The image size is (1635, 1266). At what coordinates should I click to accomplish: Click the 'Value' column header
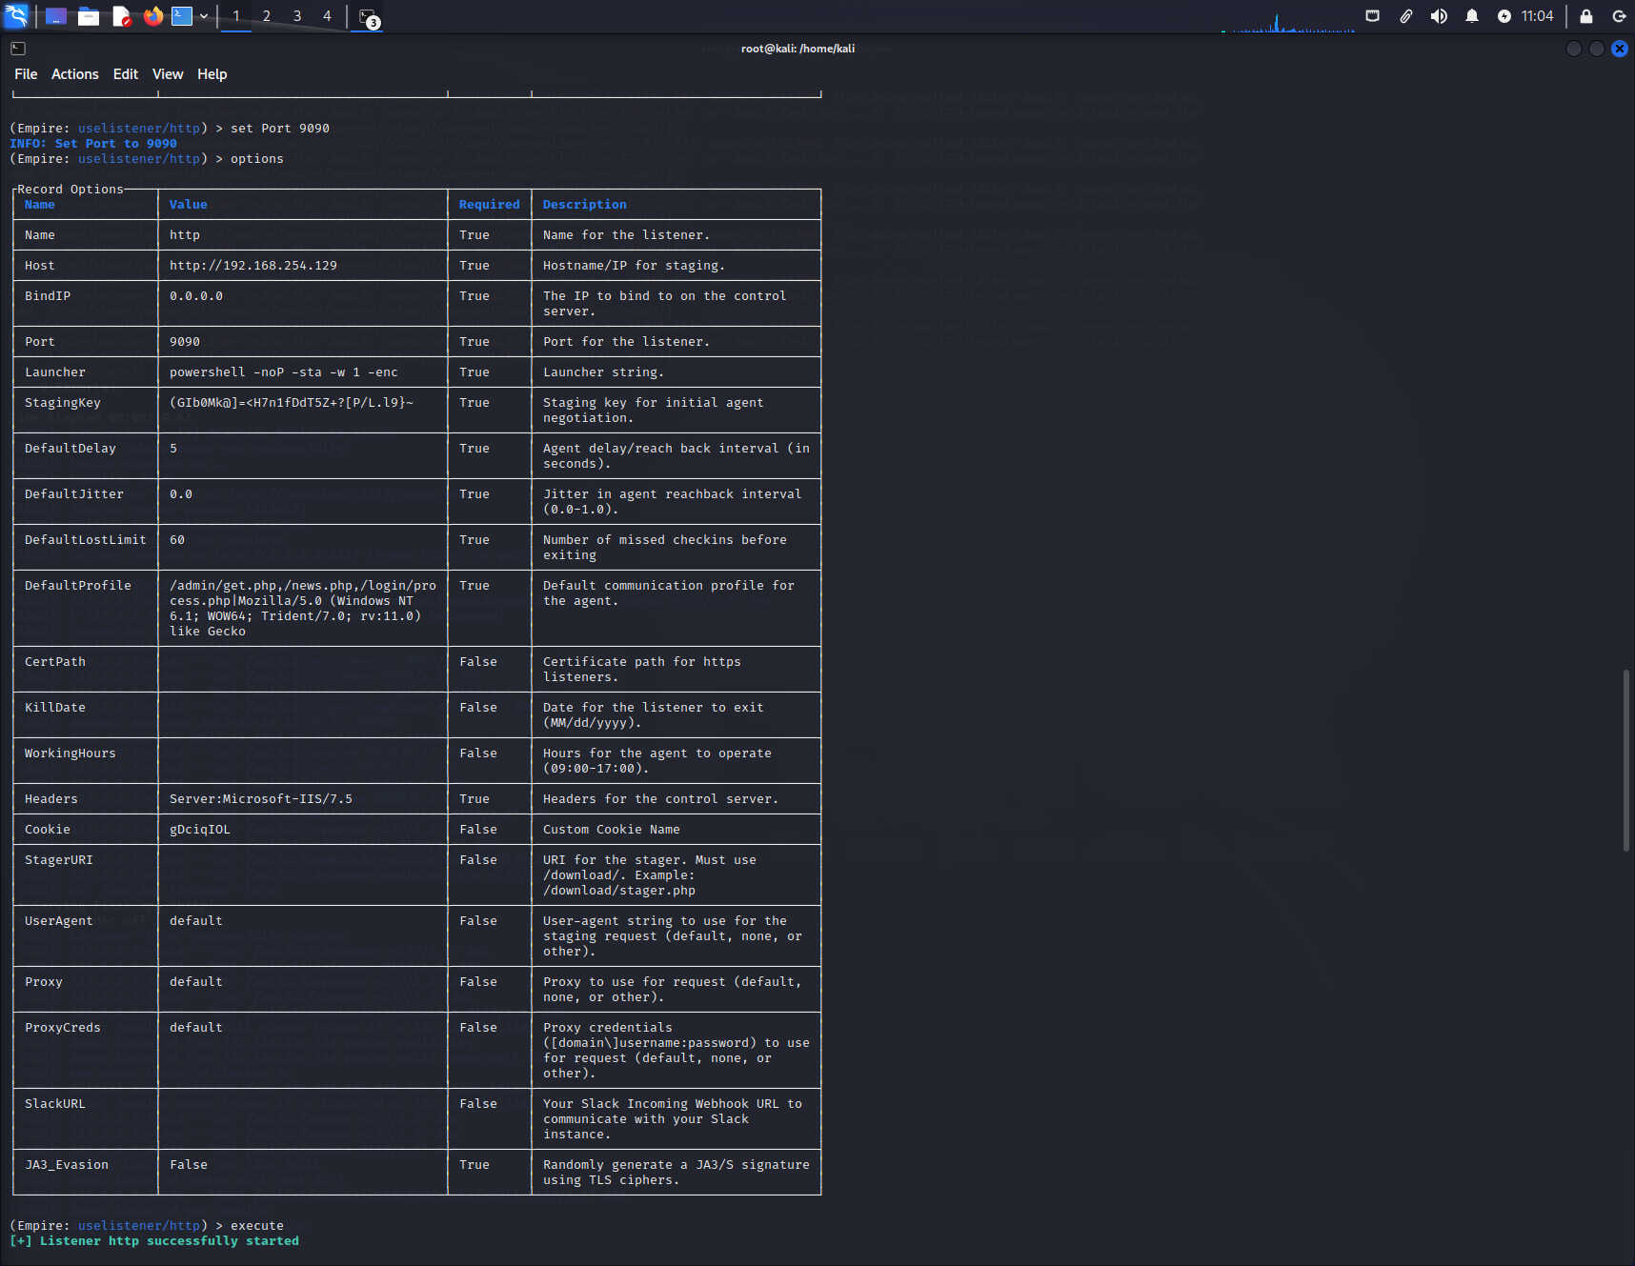pyautogui.click(x=189, y=205)
